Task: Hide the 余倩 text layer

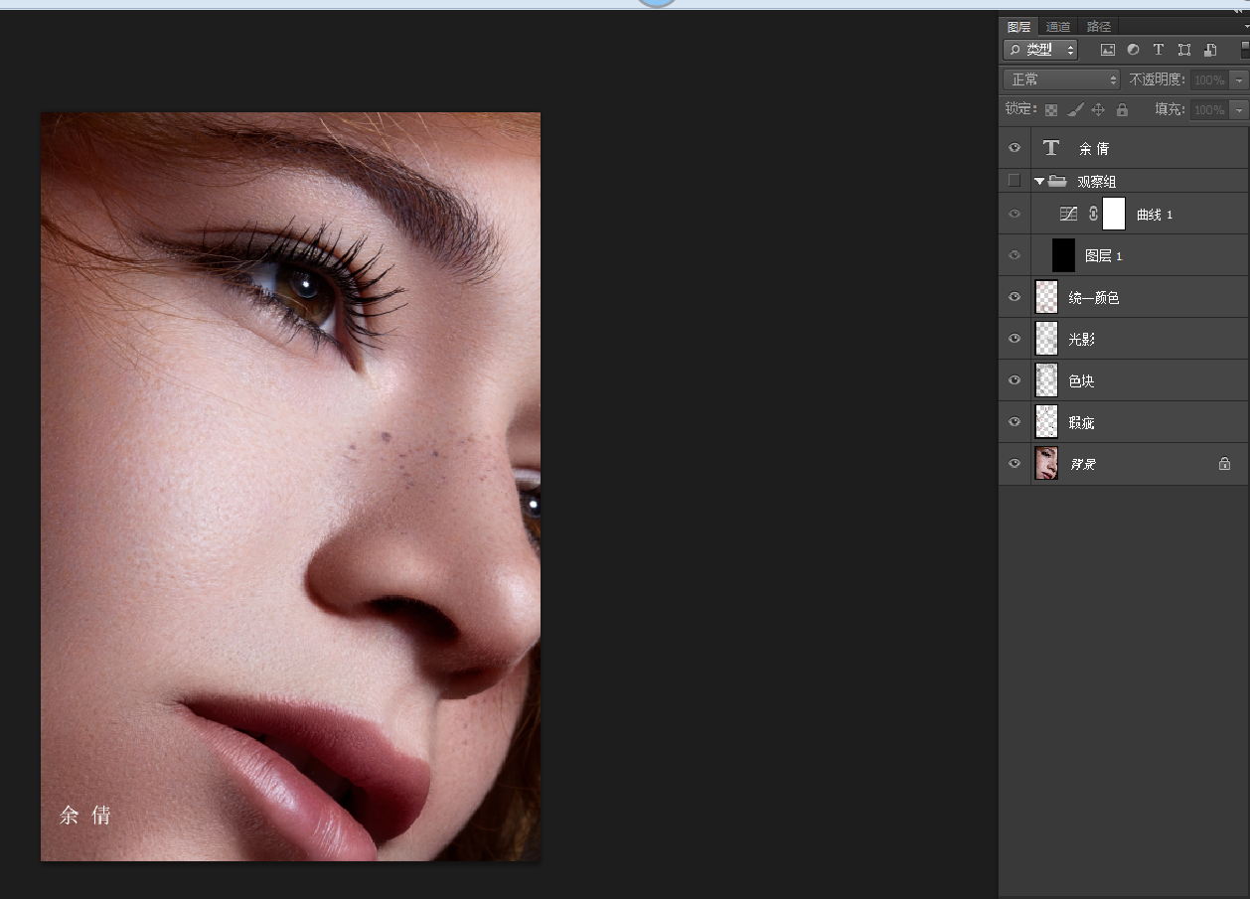Action: pos(1015,148)
